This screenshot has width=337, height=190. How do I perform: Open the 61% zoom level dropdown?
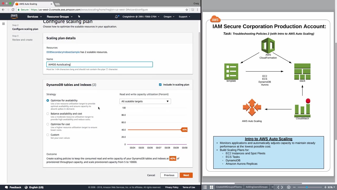point(331,187)
